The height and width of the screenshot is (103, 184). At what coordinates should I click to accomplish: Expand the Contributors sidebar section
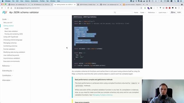[7, 76]
